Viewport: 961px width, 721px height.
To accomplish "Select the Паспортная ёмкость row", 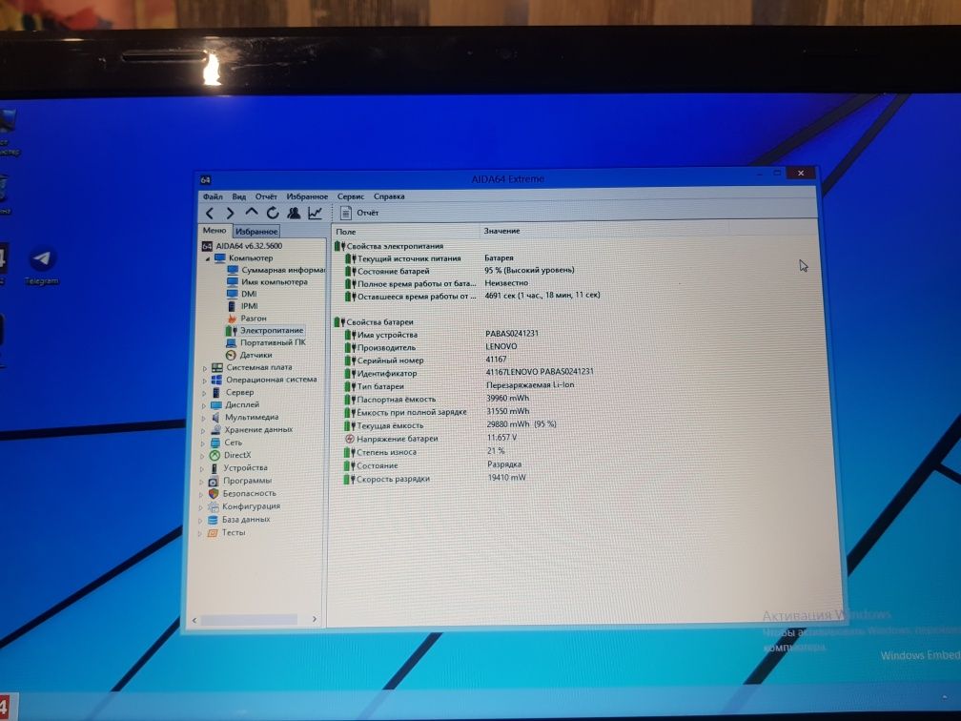I will click(x=437, y=399).
